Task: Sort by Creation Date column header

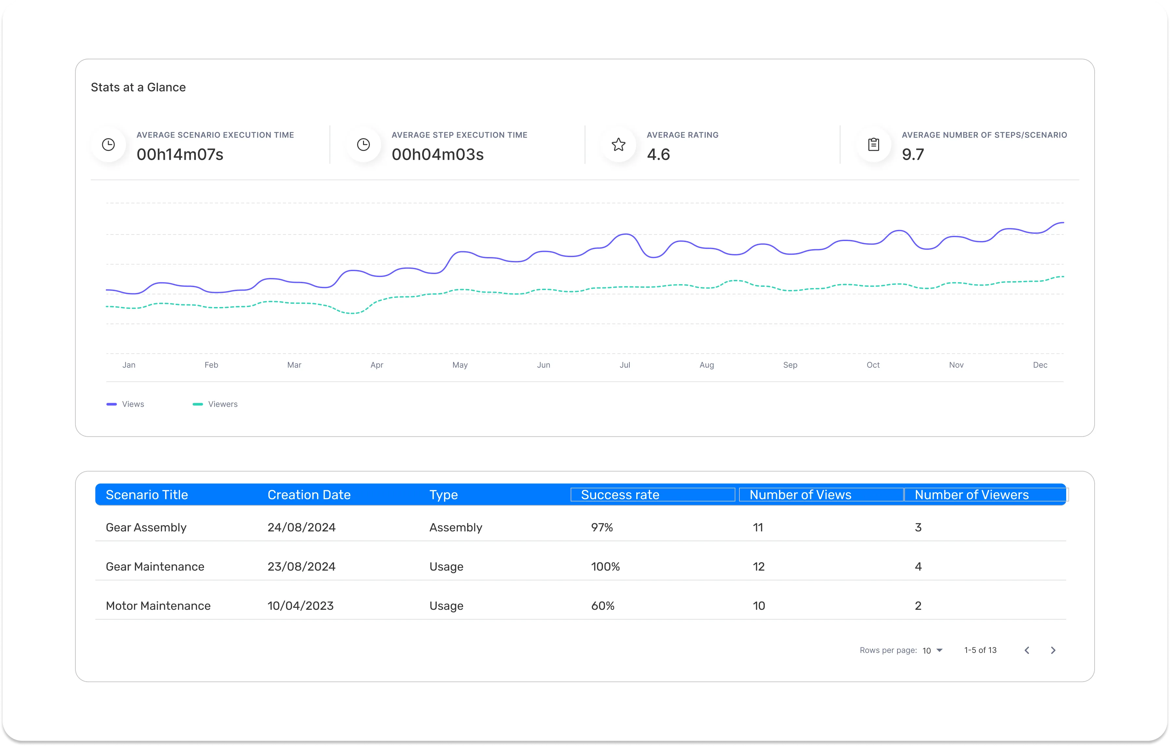Action: (309, 495)
